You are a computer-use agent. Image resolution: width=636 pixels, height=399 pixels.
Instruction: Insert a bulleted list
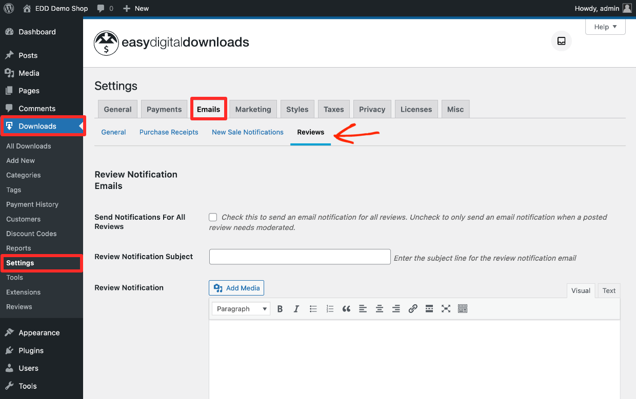click(x=313, y=309)
